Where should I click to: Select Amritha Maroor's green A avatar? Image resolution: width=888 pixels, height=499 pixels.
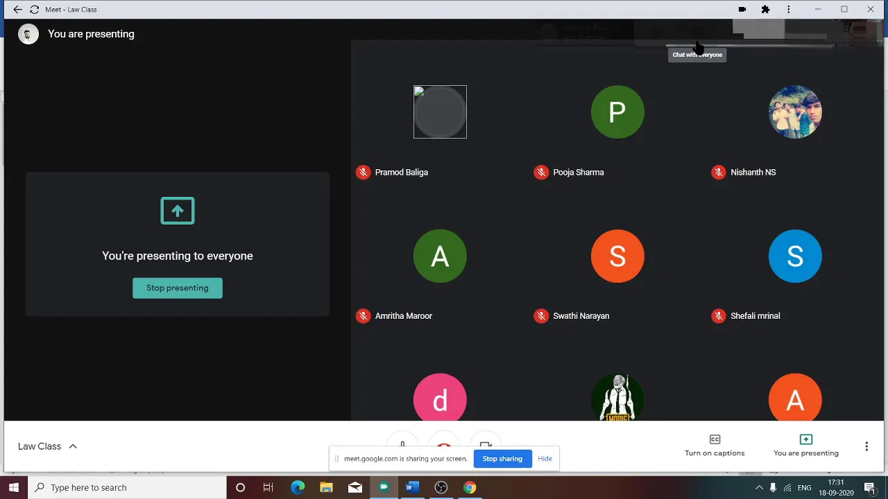[440, 256]
